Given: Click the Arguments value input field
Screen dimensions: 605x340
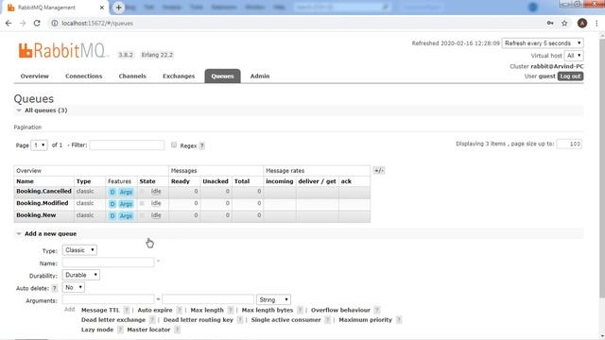Looking at the screenshot, I should point(208,299).
